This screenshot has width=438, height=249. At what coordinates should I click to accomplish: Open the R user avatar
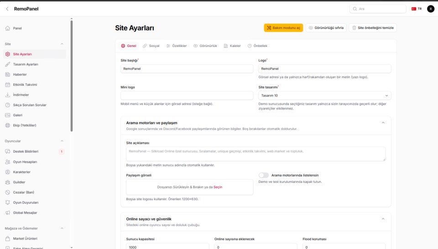pyautogui.click(x=430, y=9)
